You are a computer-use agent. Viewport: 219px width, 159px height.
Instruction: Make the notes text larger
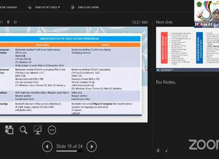pos(158,150)
